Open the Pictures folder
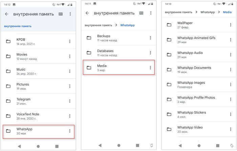 (38, 86)
